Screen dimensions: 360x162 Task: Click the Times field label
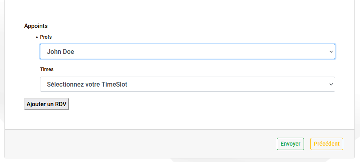(x=47, y=69)
